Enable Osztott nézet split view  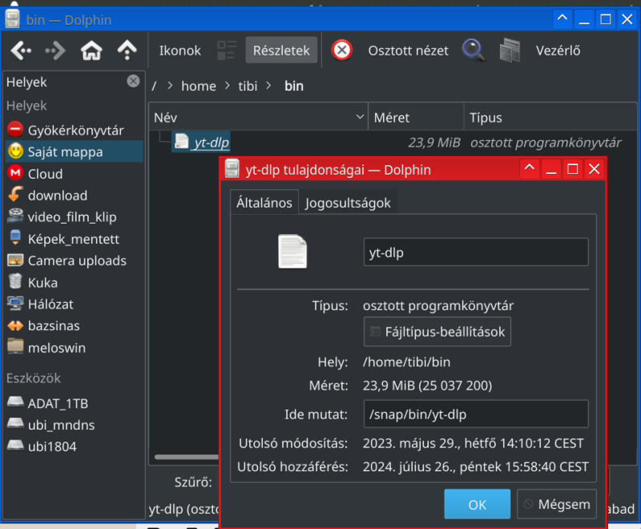click(x=408, y=50)
